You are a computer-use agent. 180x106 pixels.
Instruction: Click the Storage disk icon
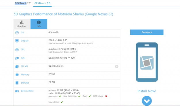click(x=17, y=83)
